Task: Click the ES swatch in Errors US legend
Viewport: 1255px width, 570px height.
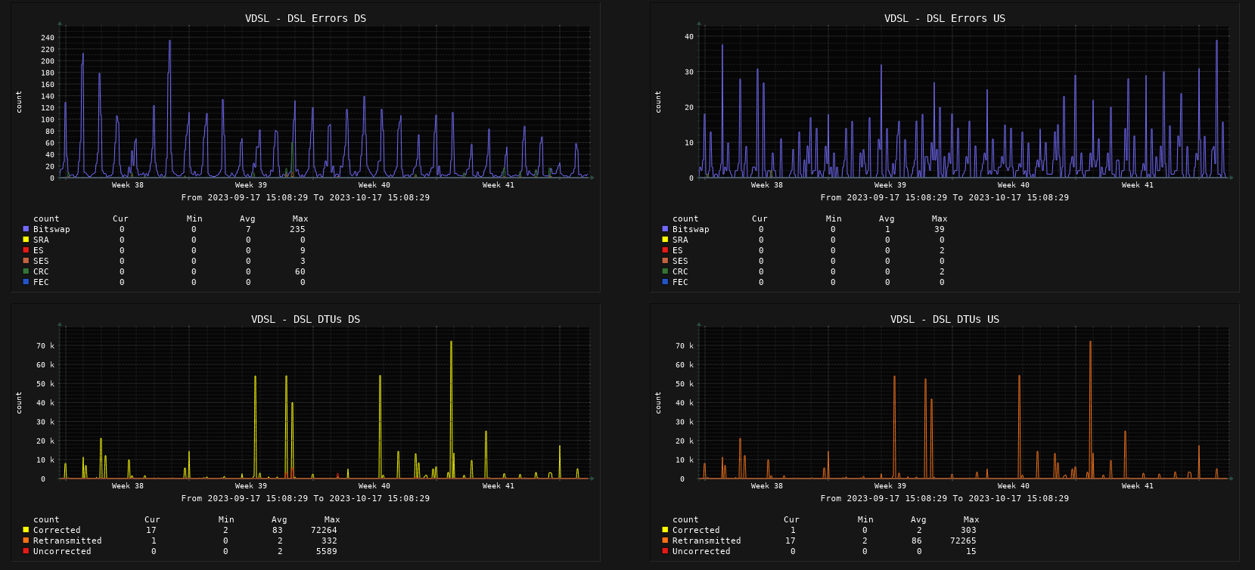Action: point(665,249)
